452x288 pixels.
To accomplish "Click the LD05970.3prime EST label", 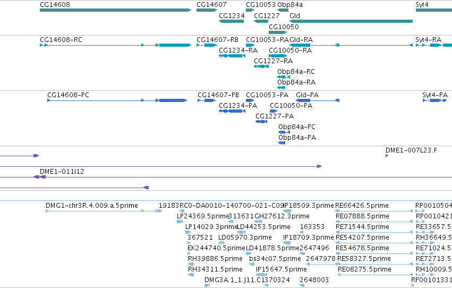I will (x=245, y=238).
